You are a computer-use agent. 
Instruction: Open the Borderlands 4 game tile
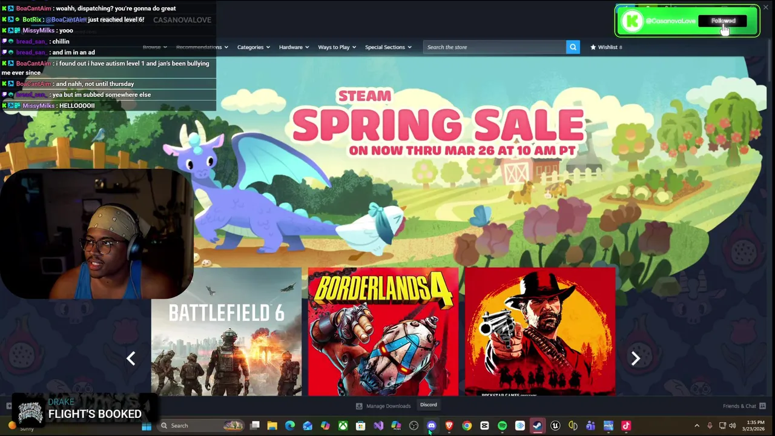click(383, 332)
